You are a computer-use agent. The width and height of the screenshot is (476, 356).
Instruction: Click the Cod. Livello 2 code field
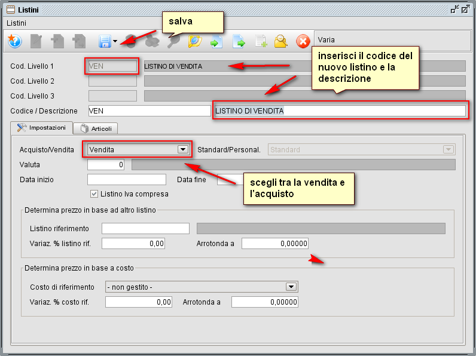(x=112, y=81)
